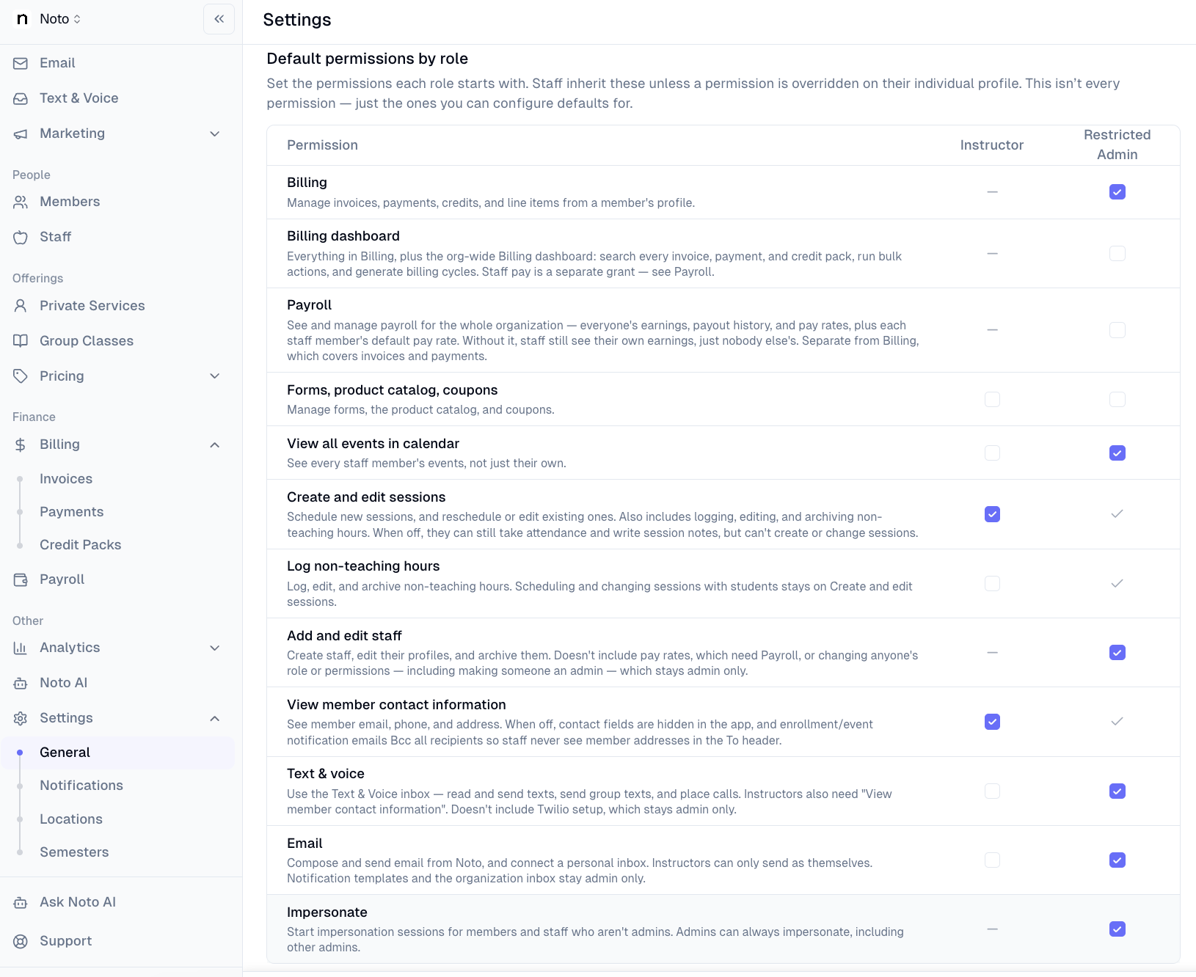The image size is (1196, 977).
Task: Uncheck Impersonate for Restricted Admin
Action: 1117,929
